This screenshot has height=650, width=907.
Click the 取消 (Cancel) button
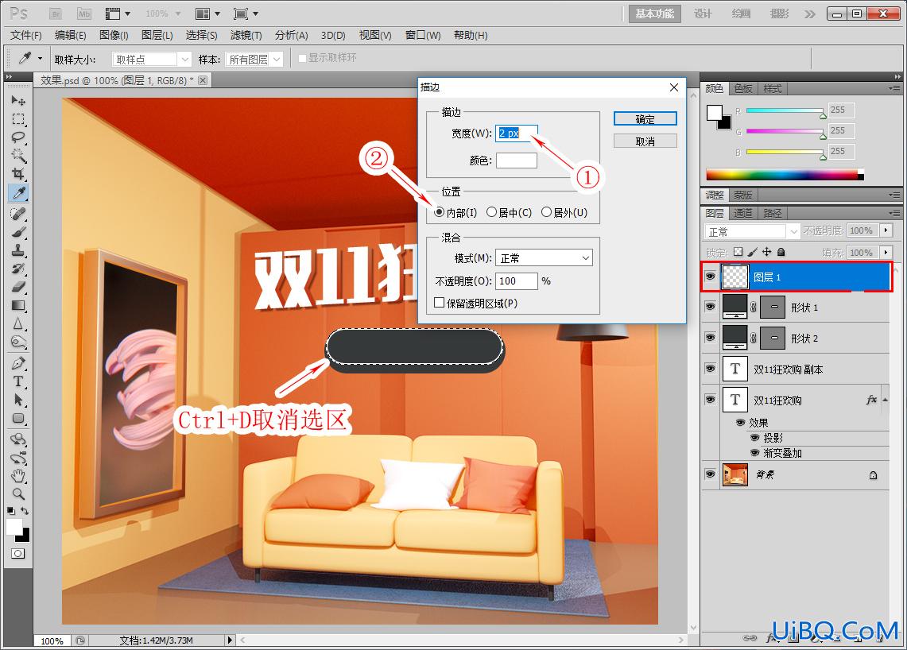point(645,141)
